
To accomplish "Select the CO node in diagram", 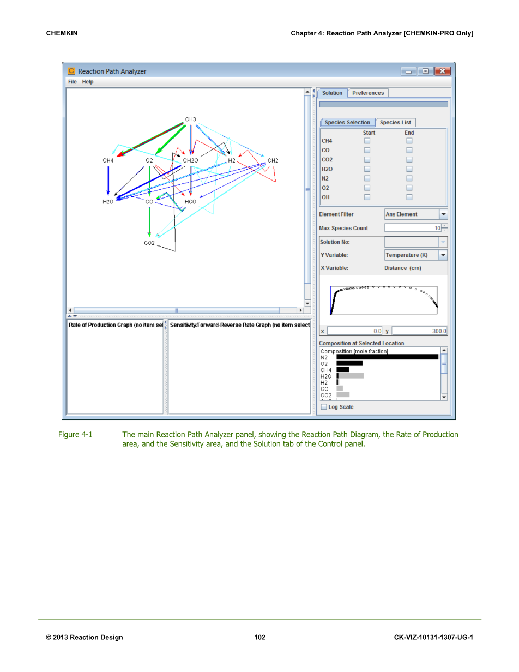I will (149, 202).
